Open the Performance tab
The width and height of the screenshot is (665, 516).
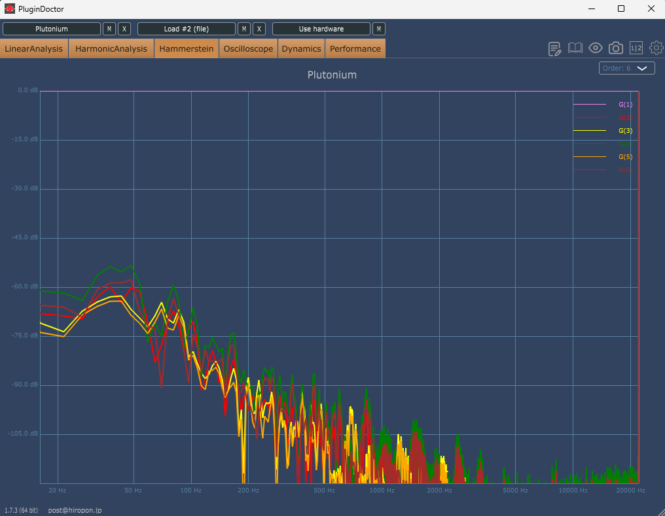coord(355,48)
